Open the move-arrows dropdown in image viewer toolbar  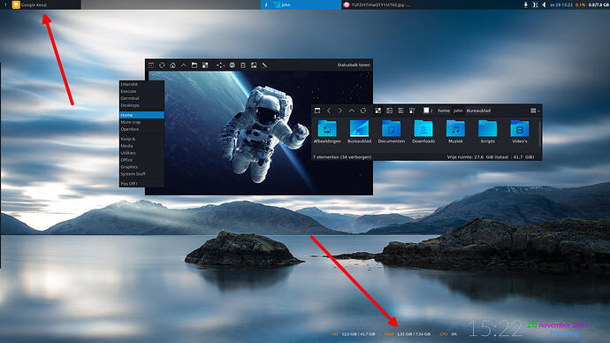(x=220, y=65)
